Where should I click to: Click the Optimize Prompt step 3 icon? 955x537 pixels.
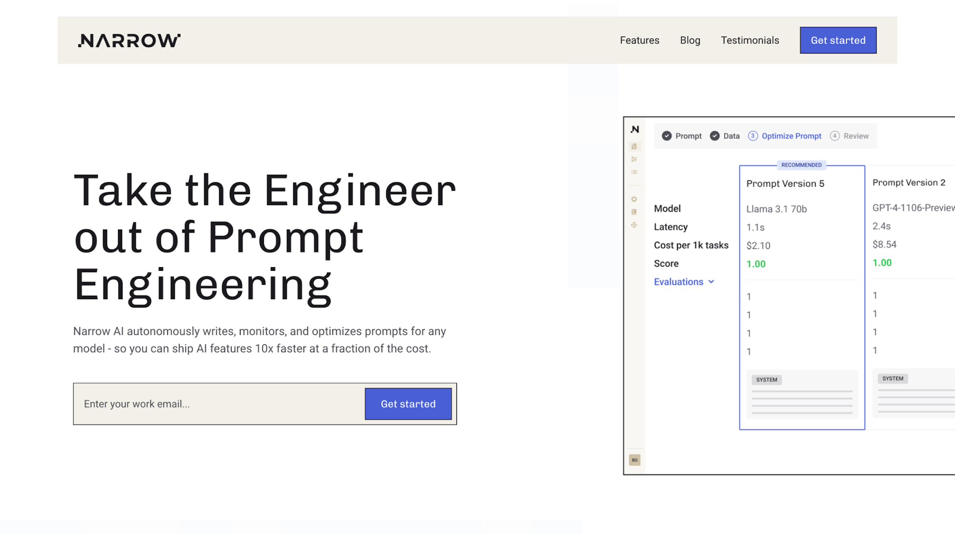coord(752,136)
